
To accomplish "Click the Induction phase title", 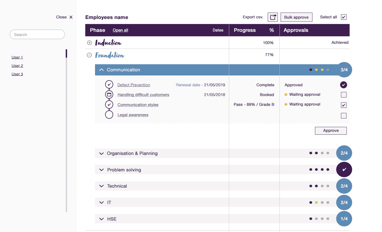I will [108, 43].
